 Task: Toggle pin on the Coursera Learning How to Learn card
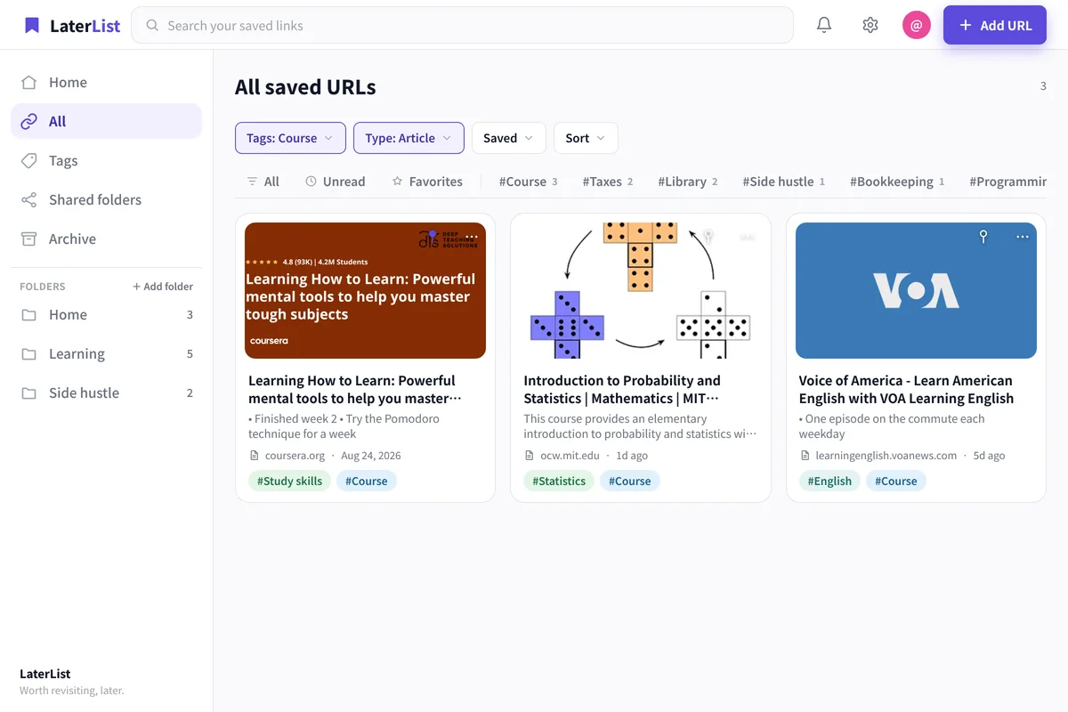(x=433, y=237)
